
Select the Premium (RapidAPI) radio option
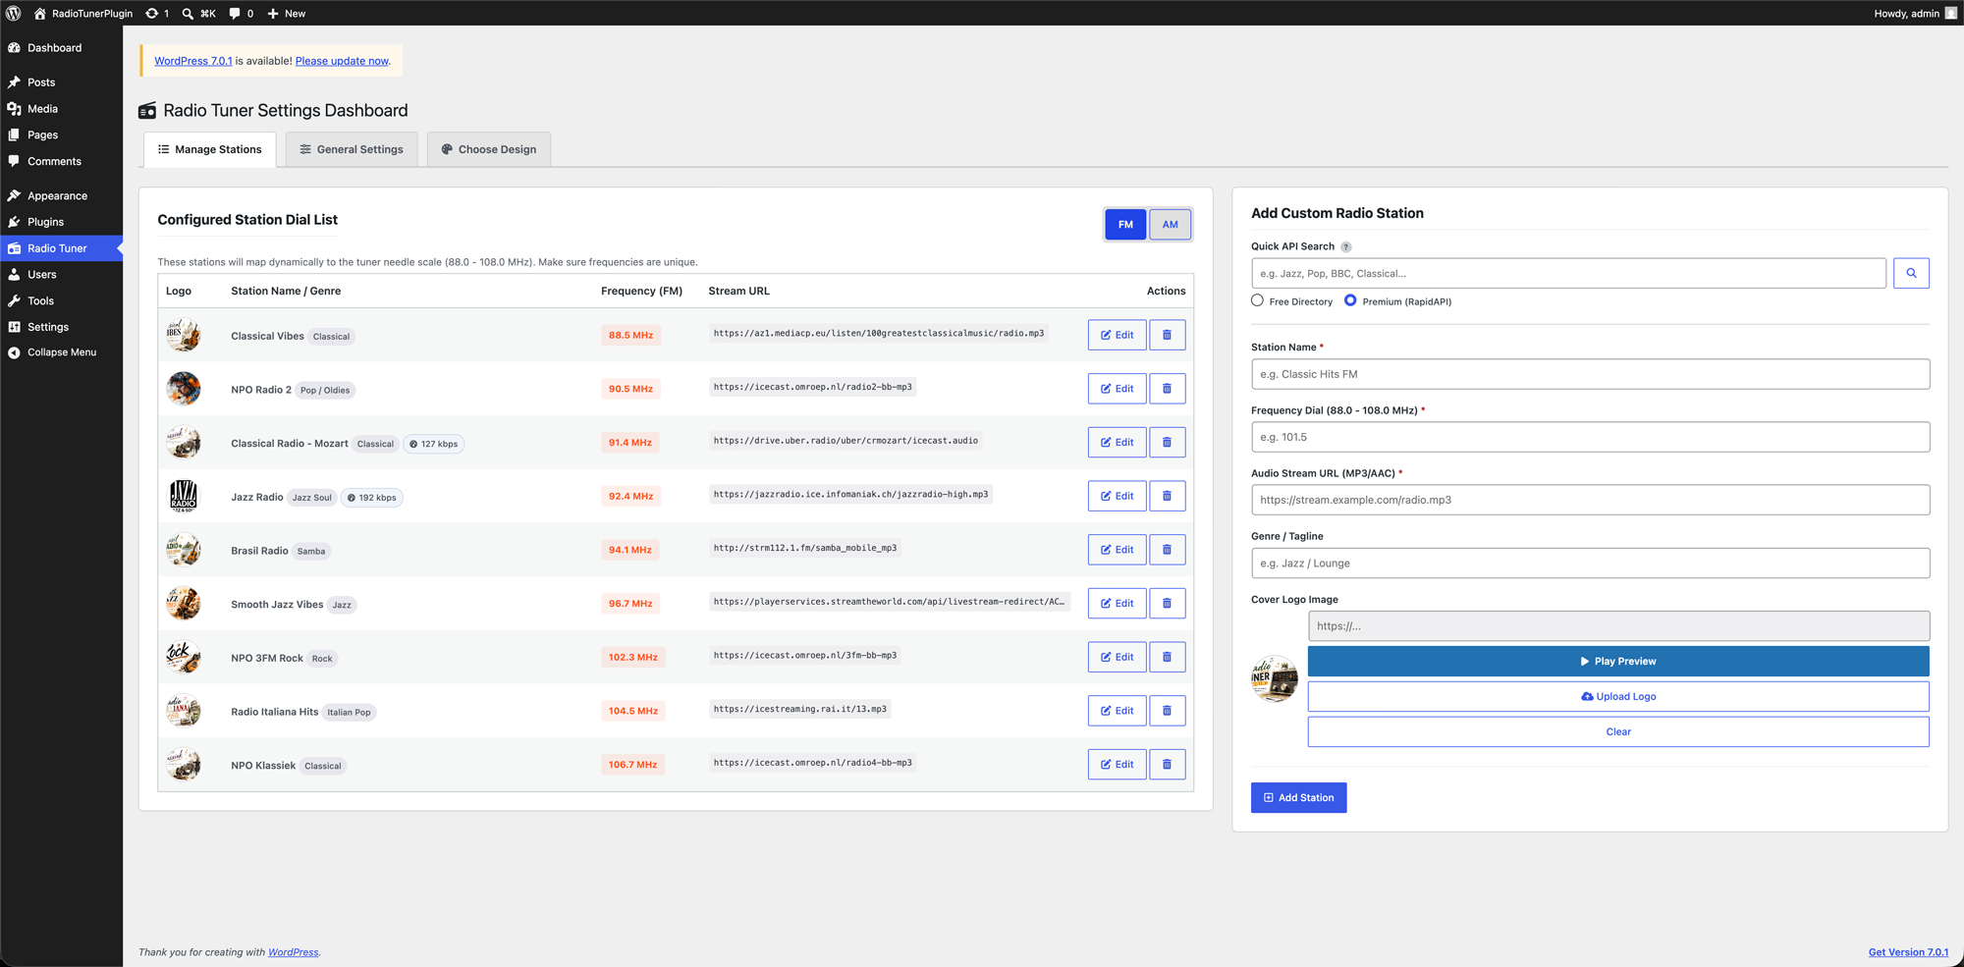(x=1350, y=300)
